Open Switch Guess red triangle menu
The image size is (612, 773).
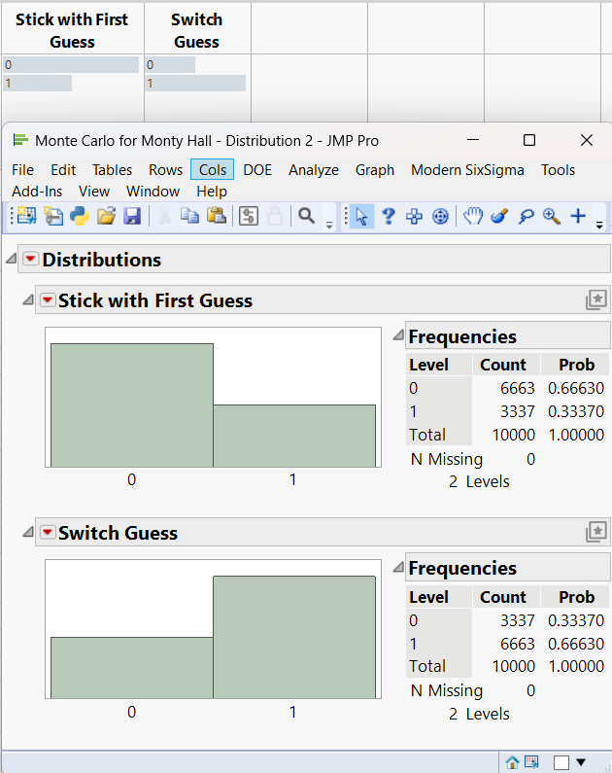pyautogui.click(x=48, y=533)
